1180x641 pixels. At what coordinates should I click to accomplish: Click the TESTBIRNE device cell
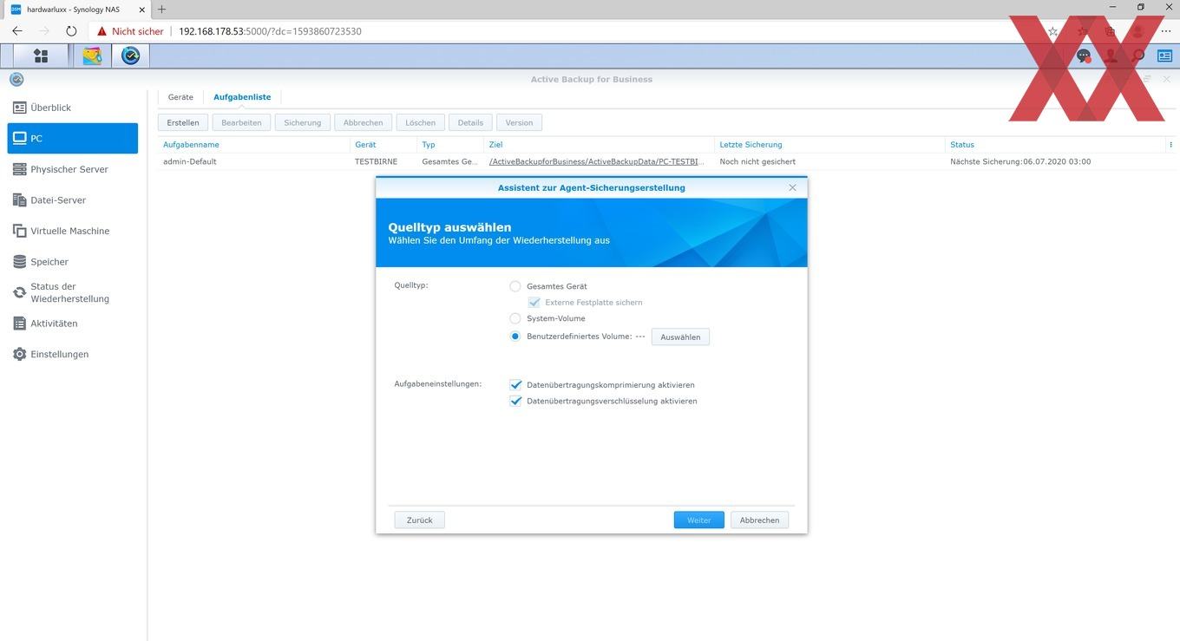point(376,161)
